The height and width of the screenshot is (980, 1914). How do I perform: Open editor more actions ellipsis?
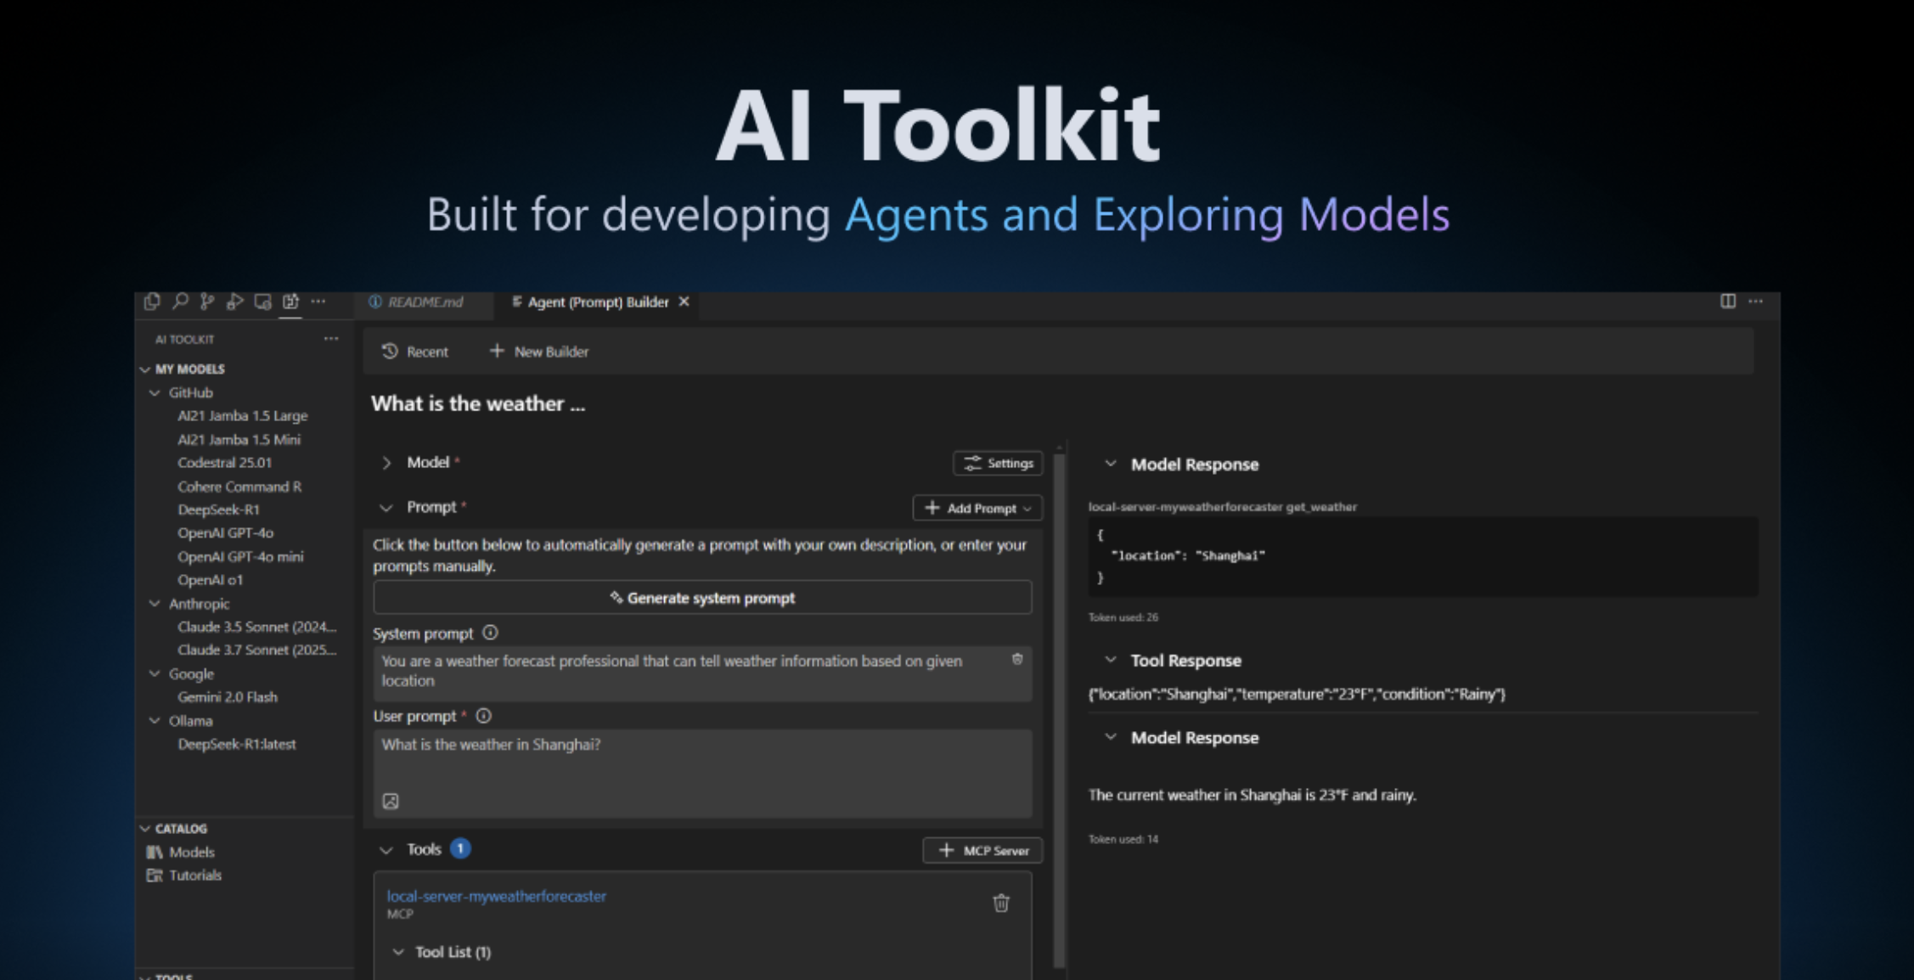[x=1756, y=301]
